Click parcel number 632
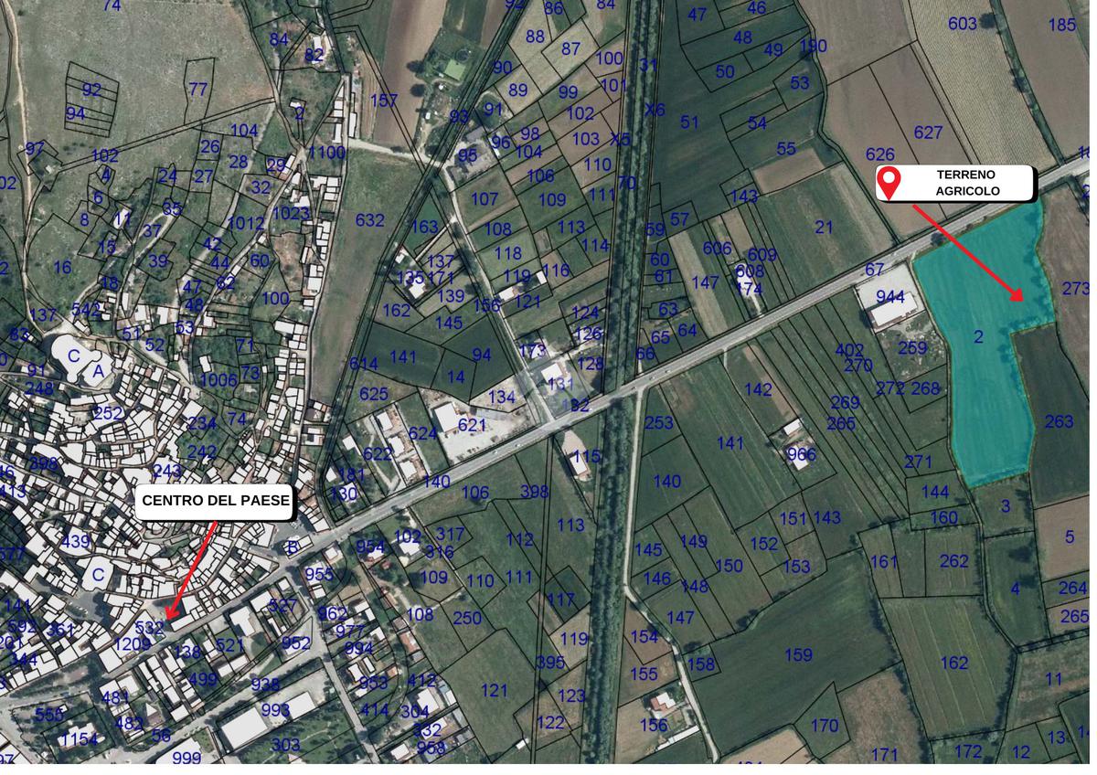Viewport: 1097px width, 775px height. tap(370, 220)
